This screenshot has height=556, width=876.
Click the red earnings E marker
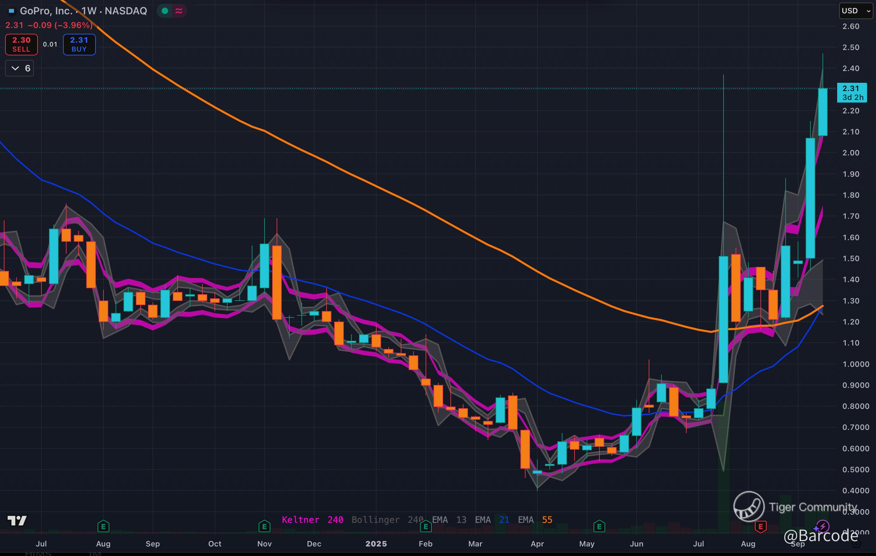pyautogui.click(x=760, y=526)
